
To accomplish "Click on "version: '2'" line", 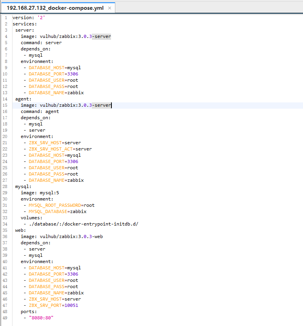I will coord(29,18).
